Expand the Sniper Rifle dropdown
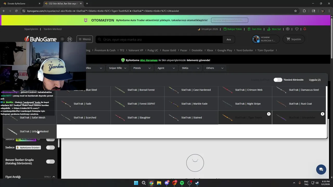Screen dimensions: 333x187 point(118,68)
